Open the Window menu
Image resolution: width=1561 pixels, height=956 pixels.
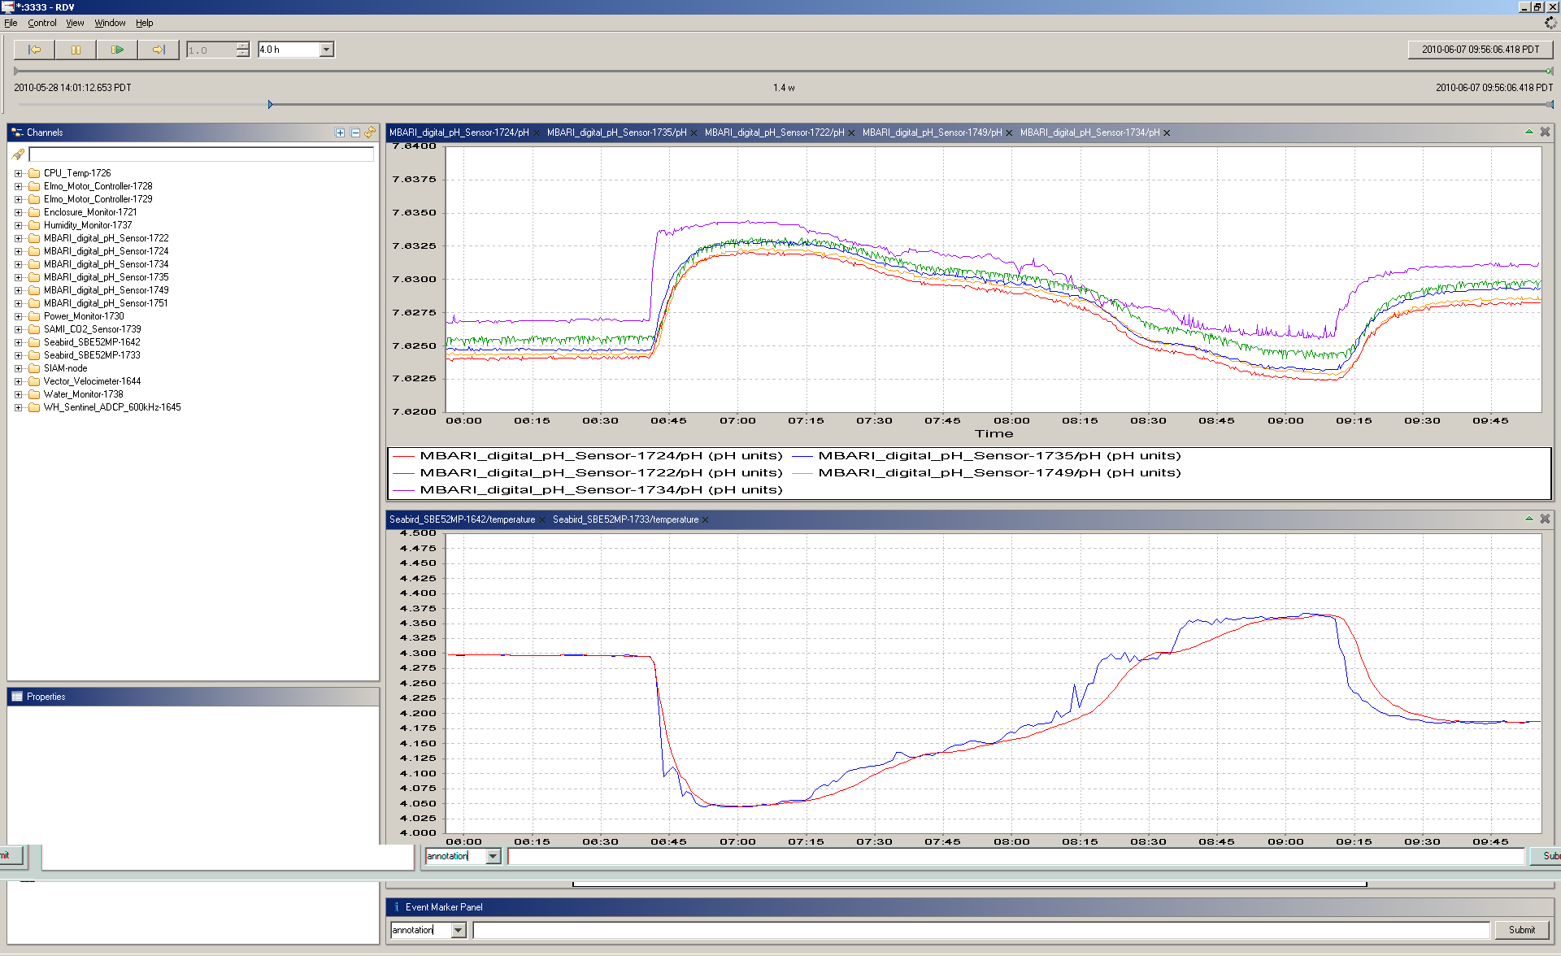110,23
